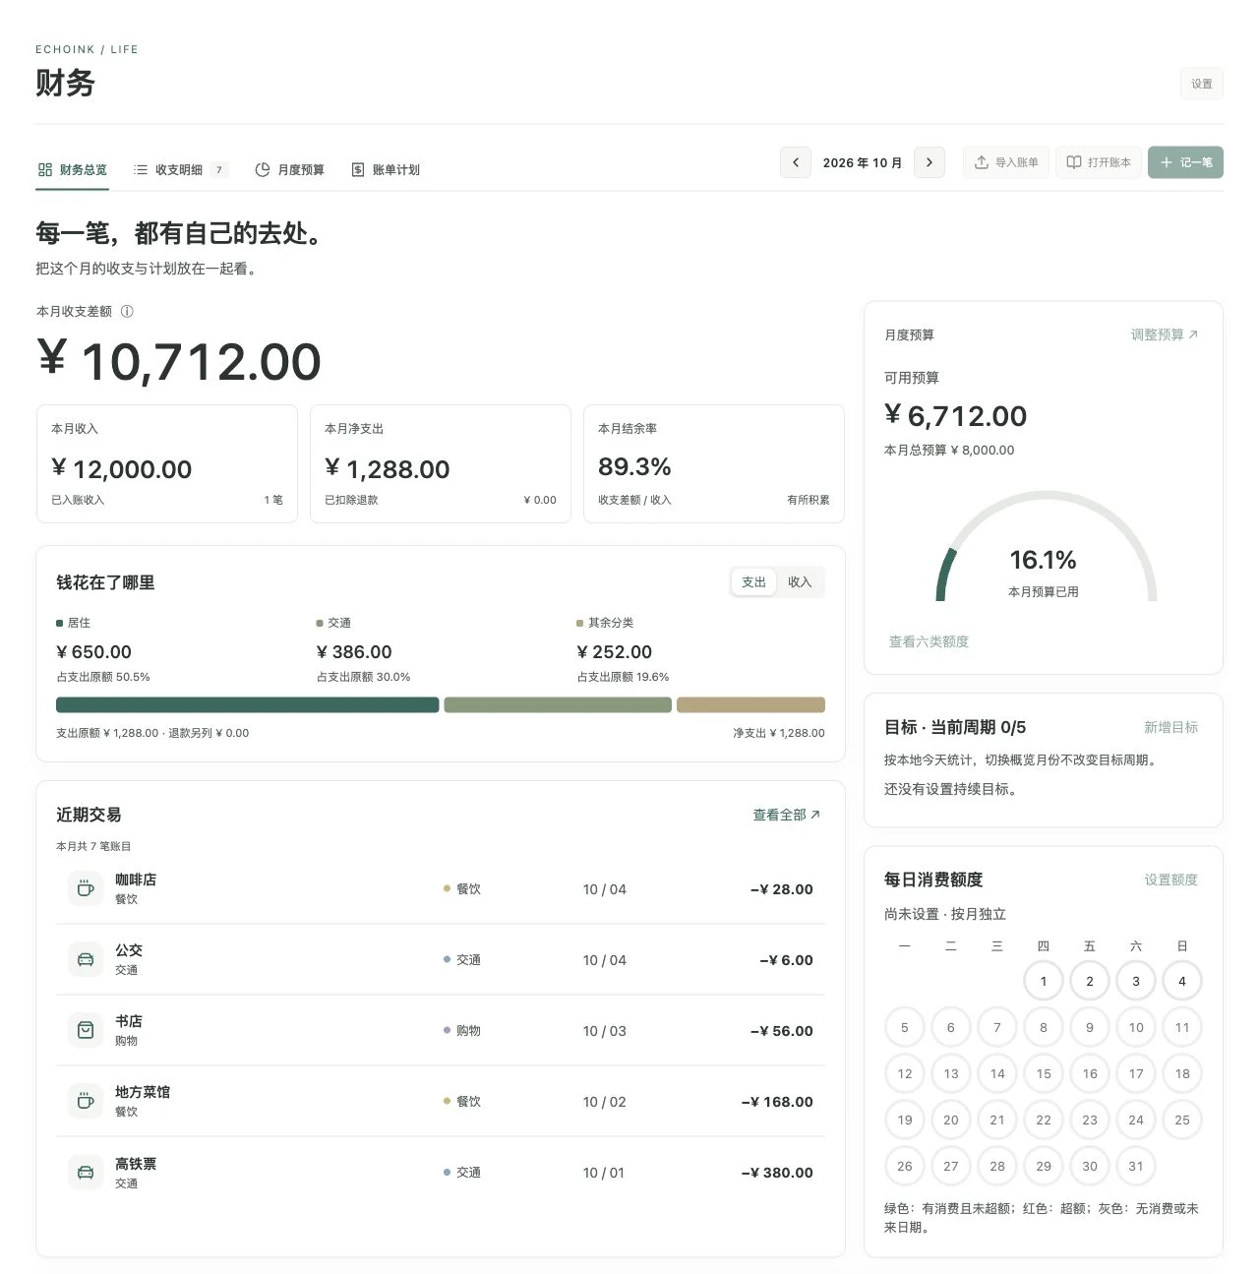Open the 财务总览 tab
Image resolution: width=1259 pixels, height=1274 pixels.
pyautogui.click(x=72, y=169)
